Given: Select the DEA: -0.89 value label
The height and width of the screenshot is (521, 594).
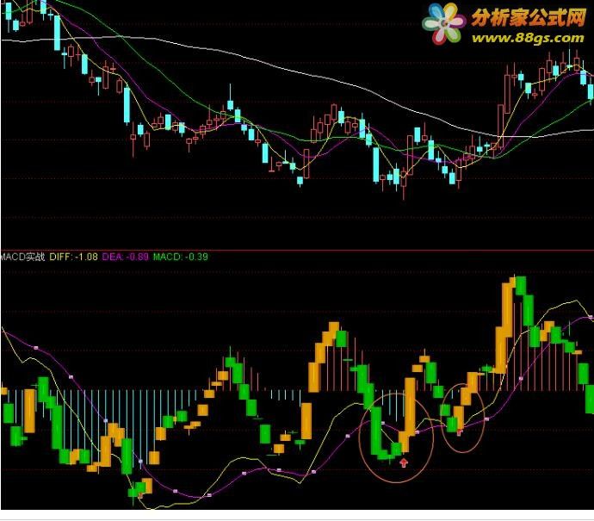Looking at the screenshot, I should click(126, 257).
